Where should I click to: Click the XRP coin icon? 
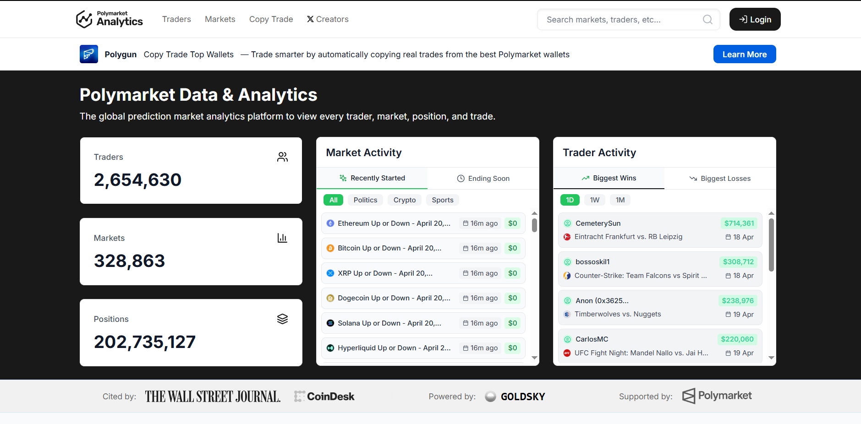pos(330,273)
